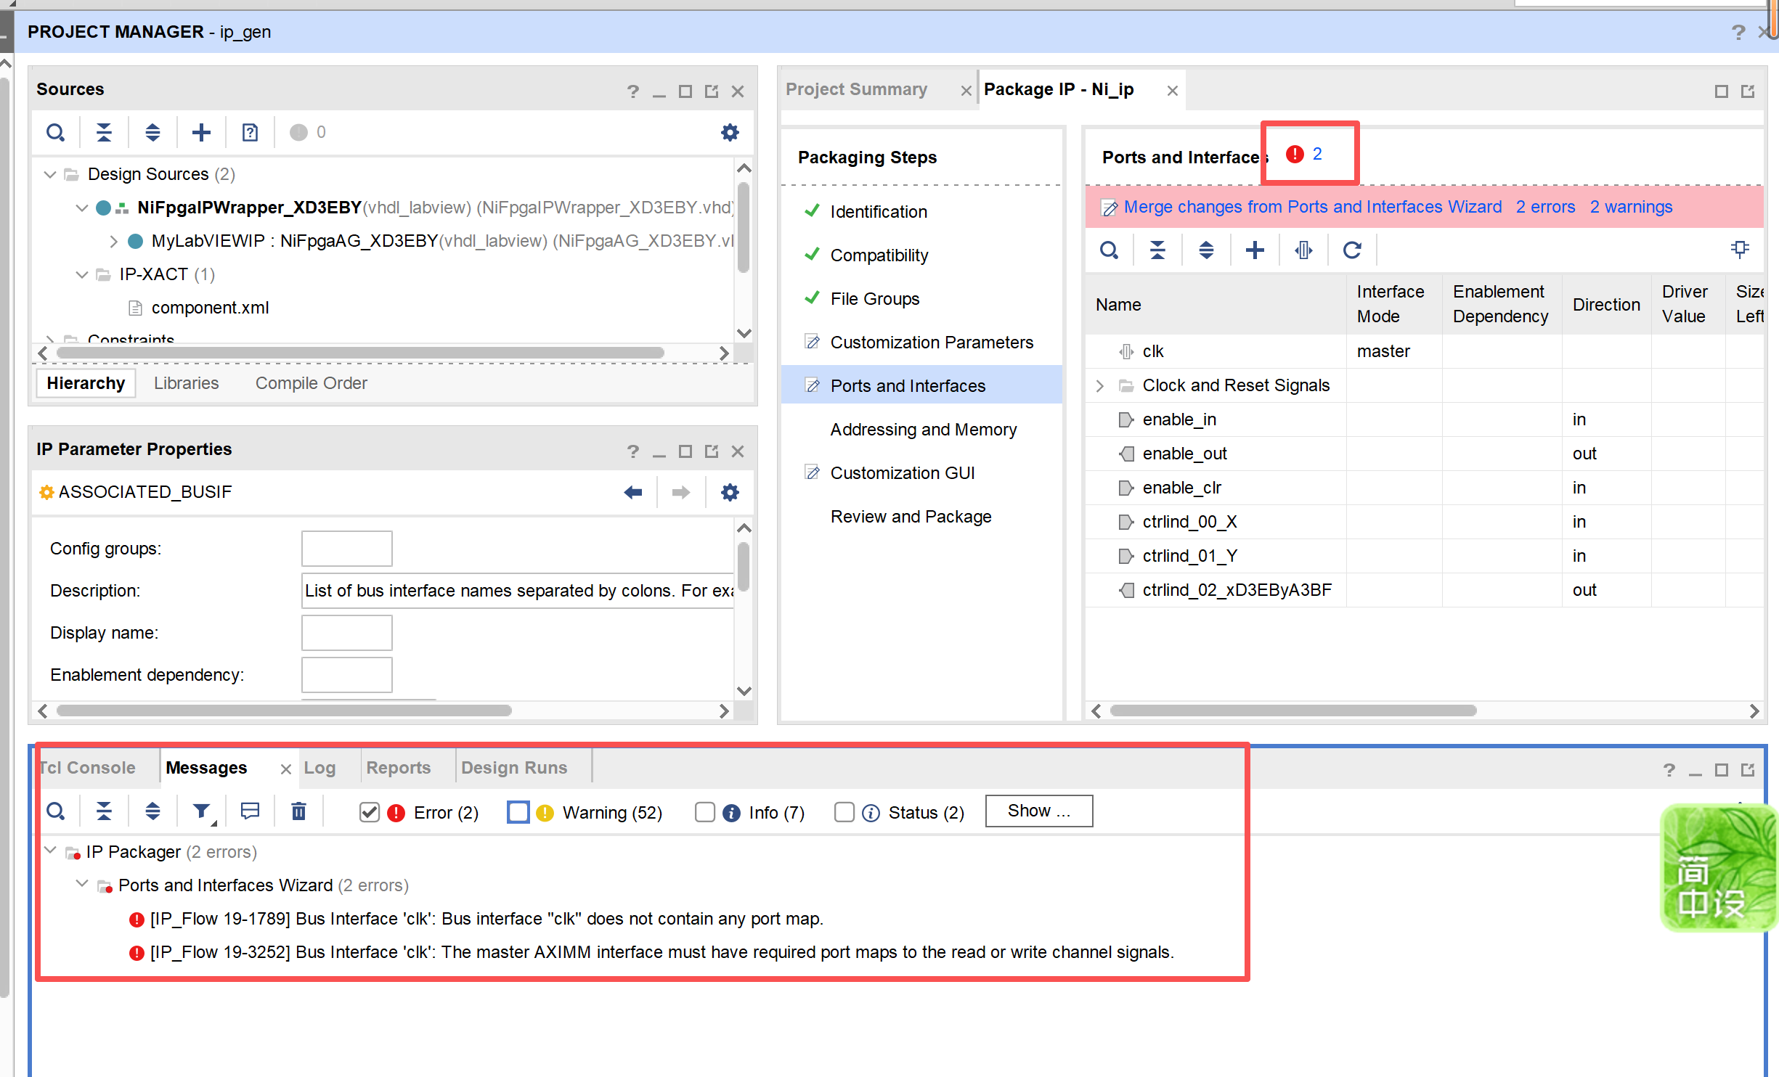Enable the Info messages checkbox
The height and width of the screenshot is (1077, 1779).
coord(704,812)
